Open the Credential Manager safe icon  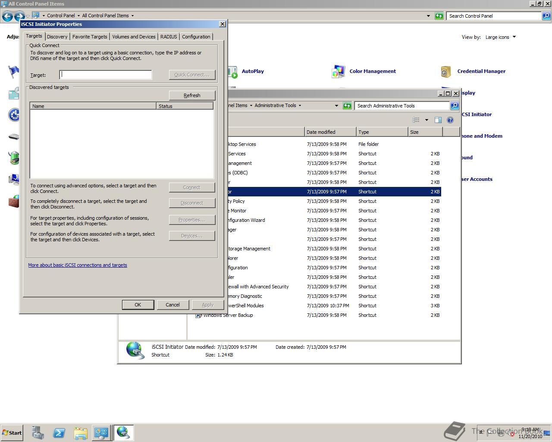click(446, 72)
